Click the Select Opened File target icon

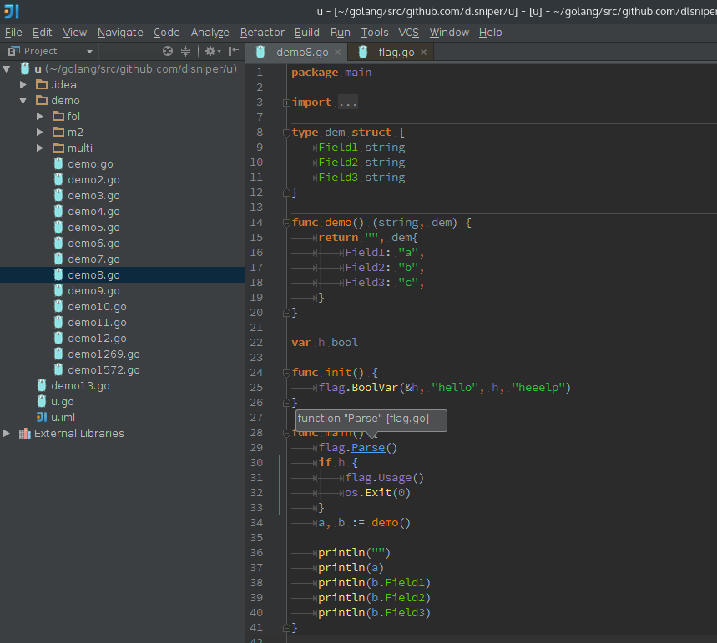167,51
